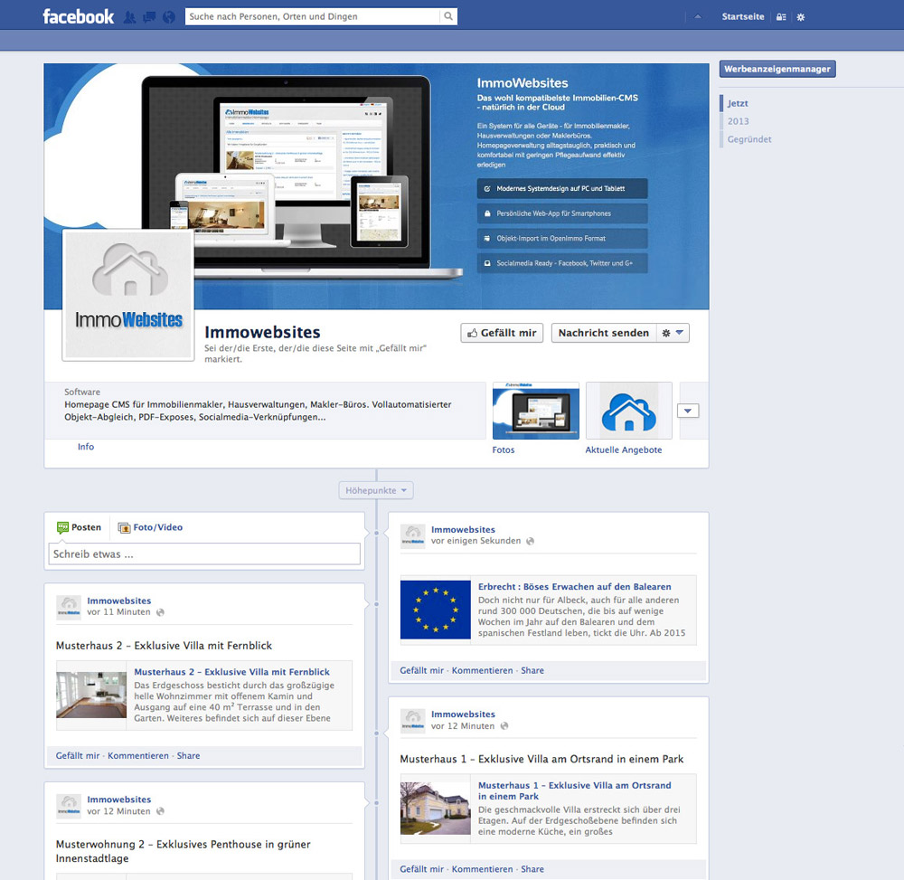Click the Facebook logo
Screen dimensions: 904x880
(79, 16)
